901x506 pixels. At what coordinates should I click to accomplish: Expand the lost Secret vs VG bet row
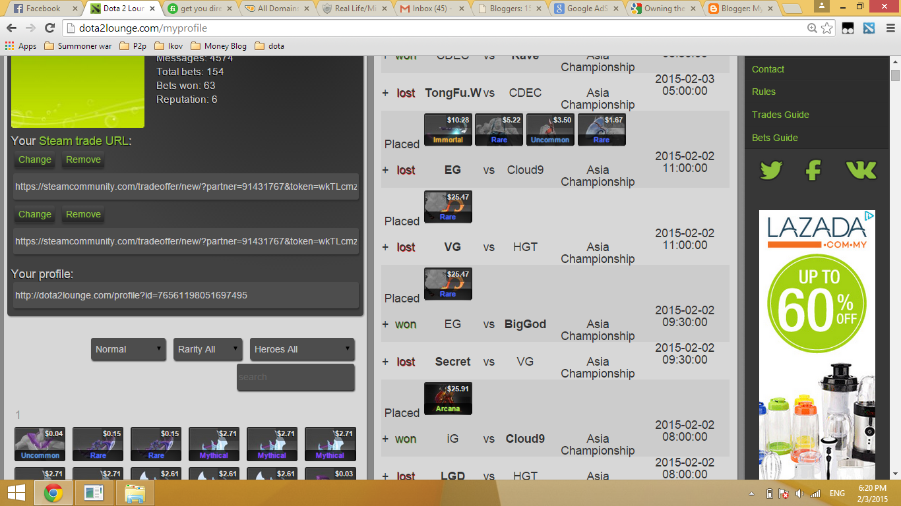pyautogui.click(x=385, y=362)
